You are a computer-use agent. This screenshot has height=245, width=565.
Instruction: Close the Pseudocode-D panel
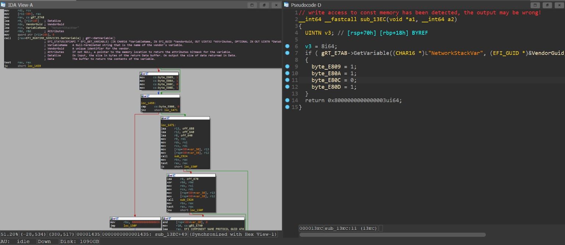click(559, 5)
